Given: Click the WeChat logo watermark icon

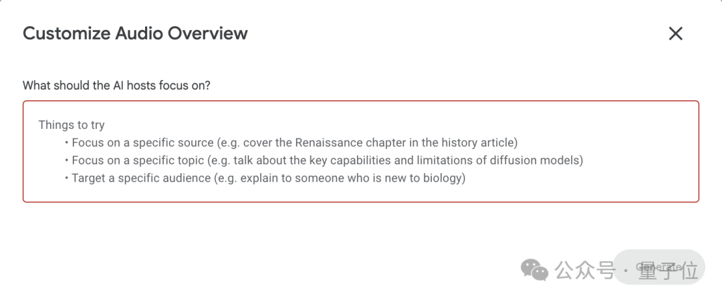Looking at the screenshot, I should [534, 269].
